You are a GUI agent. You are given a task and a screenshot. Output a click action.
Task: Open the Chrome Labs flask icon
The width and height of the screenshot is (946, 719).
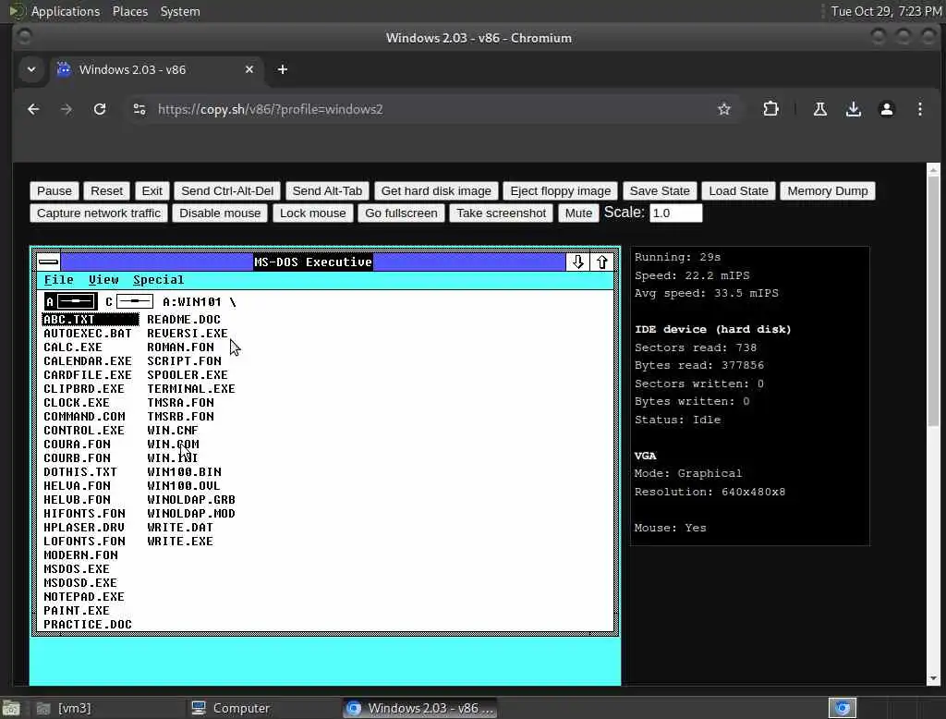point(820,109)
